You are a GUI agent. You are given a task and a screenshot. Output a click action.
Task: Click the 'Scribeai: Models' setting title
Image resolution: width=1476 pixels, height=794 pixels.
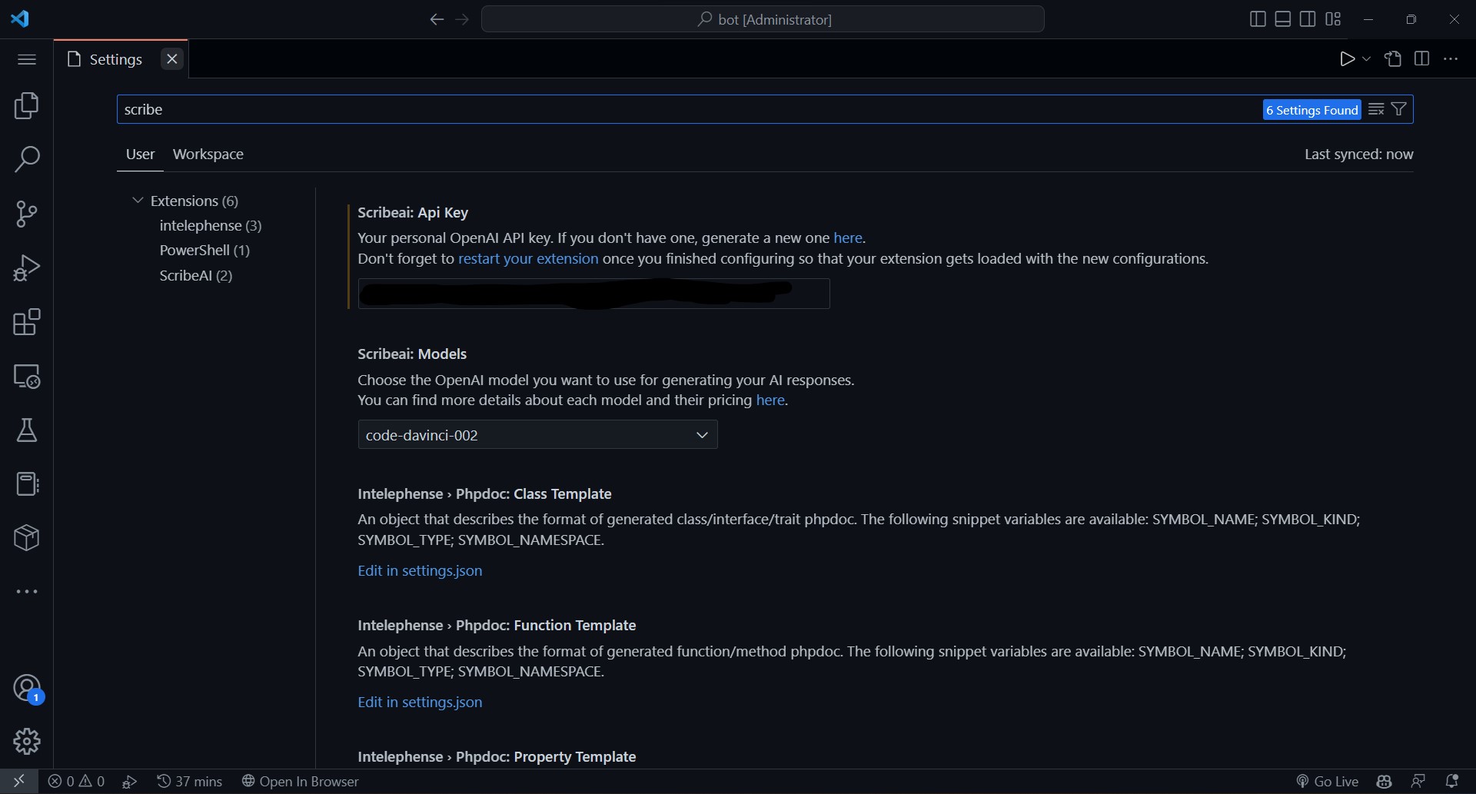pos(412,354)
